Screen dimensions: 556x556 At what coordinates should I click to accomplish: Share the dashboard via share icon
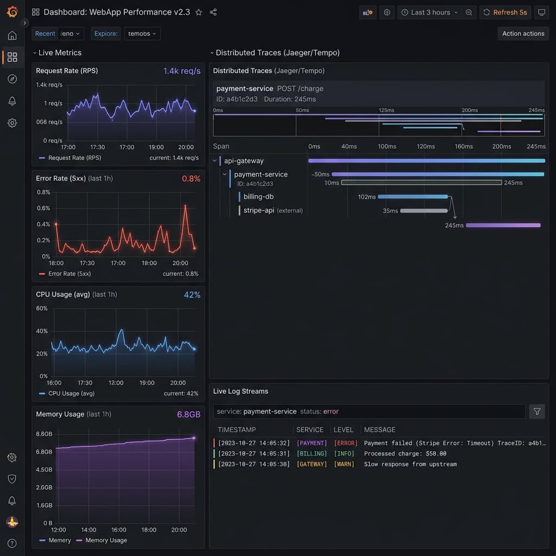213,12
